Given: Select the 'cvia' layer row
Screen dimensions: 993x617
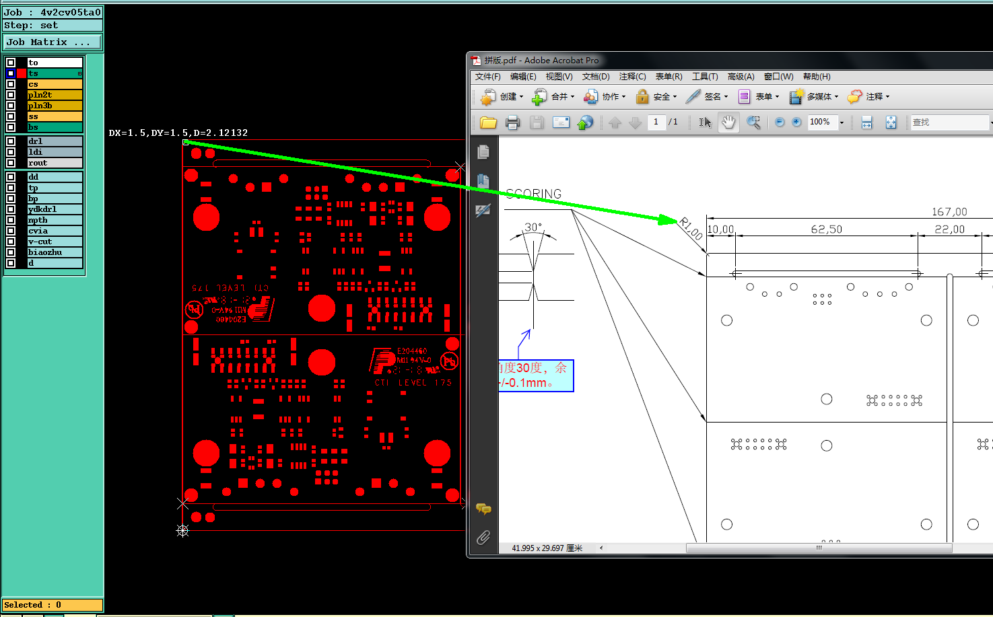Looking at the screenshot, I should pyautogui.click(x=55, y=231).
